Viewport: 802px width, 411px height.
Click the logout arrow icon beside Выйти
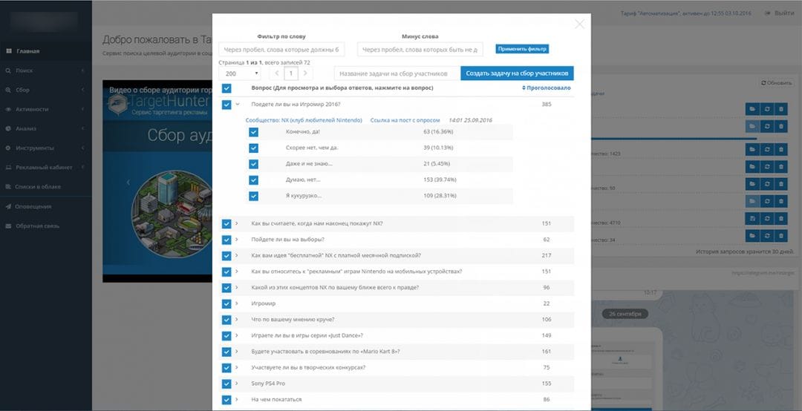(x=768, y=13)
